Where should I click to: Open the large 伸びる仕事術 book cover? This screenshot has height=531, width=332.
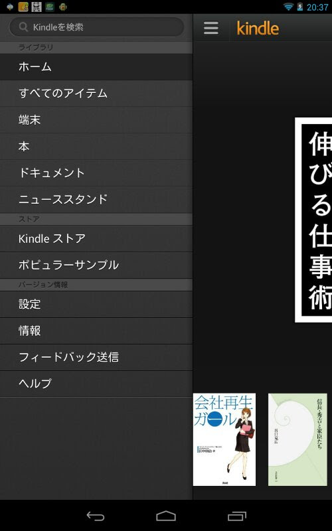tap(313, 220)
